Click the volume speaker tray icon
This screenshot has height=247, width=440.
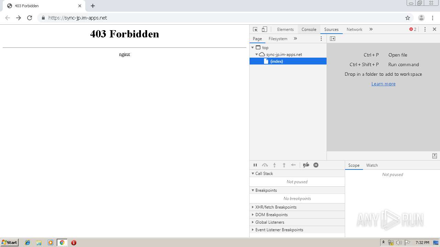[x=399, y=243]
